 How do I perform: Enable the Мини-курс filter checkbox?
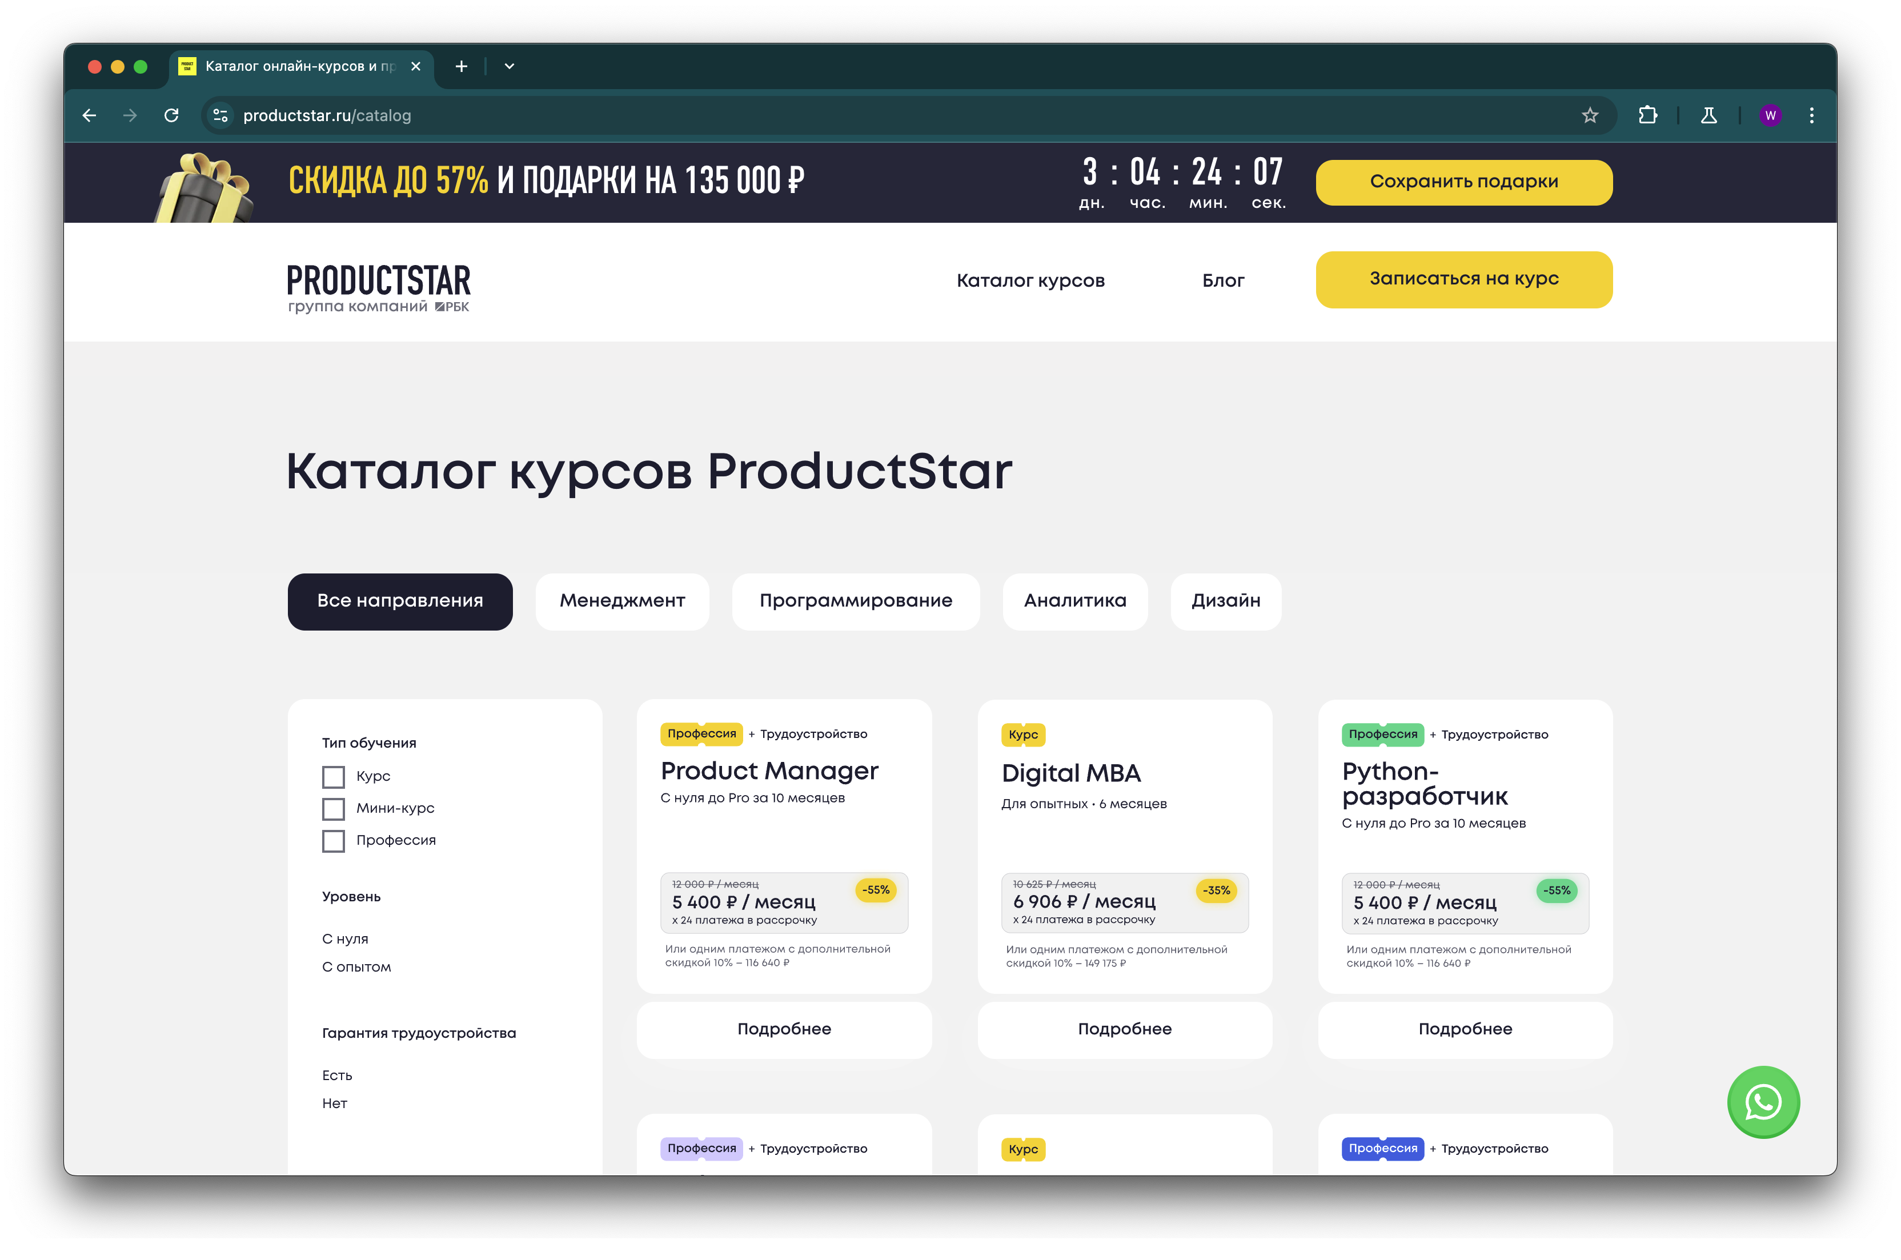coord(332,809)
